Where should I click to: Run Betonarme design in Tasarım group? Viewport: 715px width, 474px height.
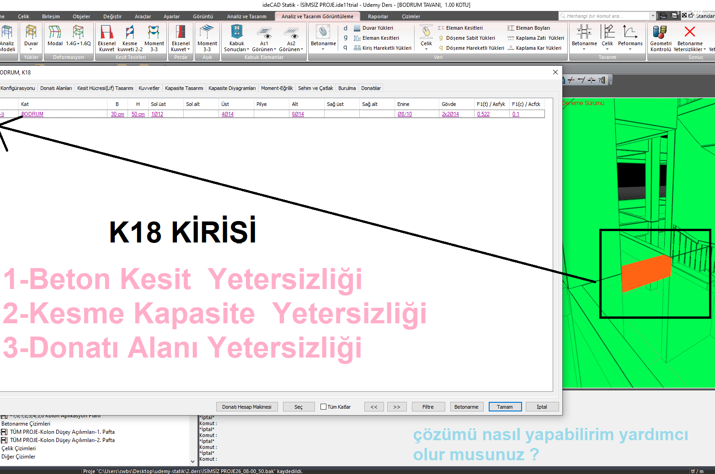[584, 37]
